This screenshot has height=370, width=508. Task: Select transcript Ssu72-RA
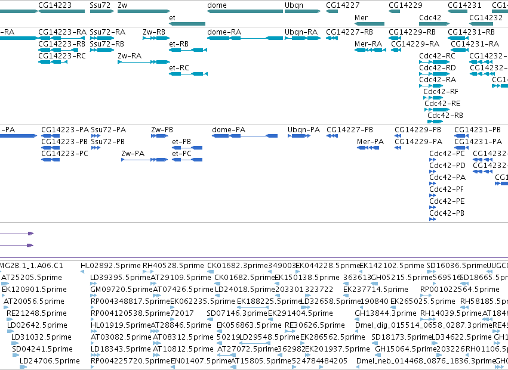(102, 38)
